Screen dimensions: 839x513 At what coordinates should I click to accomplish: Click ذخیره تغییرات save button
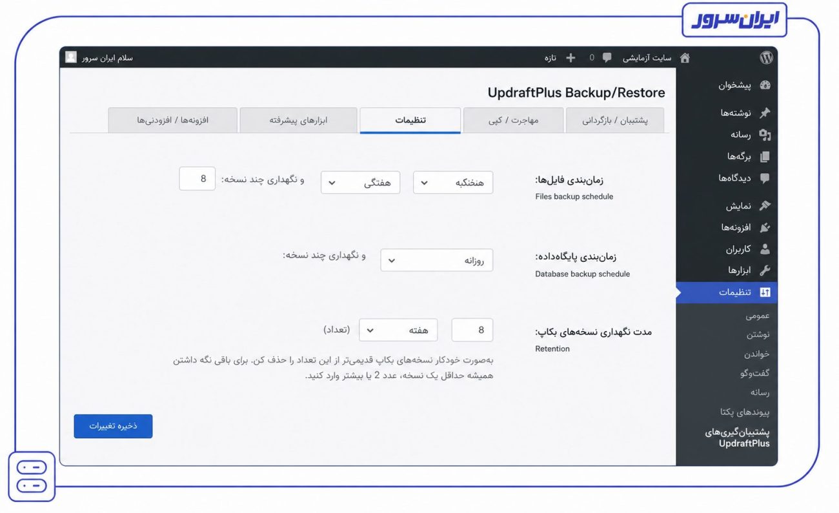pos(113,427)
